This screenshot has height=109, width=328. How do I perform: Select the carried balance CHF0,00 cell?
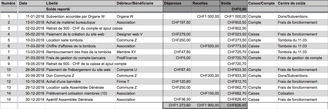coord(233,9)
